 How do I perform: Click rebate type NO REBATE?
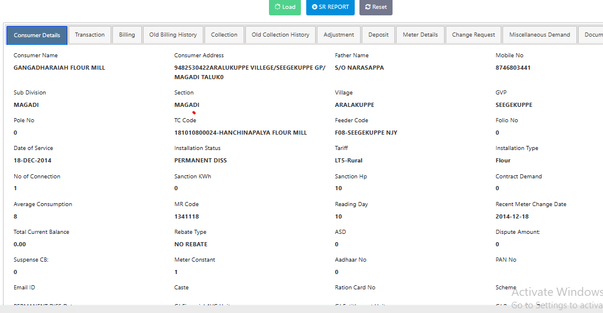tap(191, 244)
